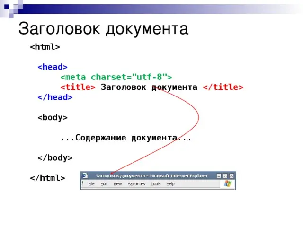Open the File menu
Viewport: 303px width, 227px height.
tap(91, 184)
